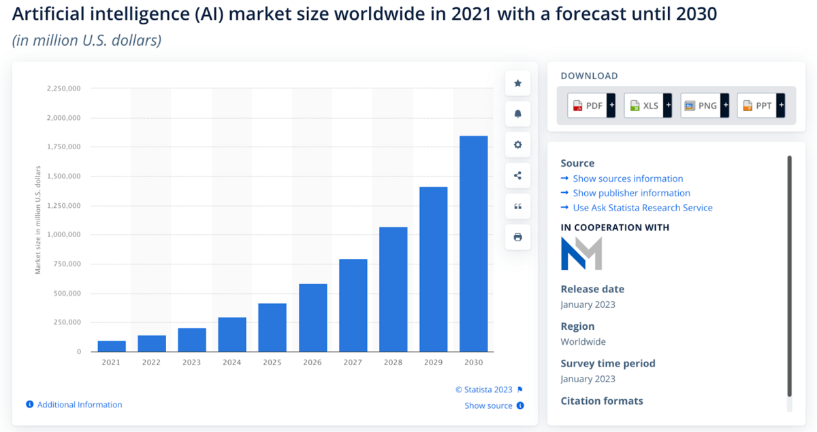Open Show sources information
This screenshot has width=817, height=432.
628,179
